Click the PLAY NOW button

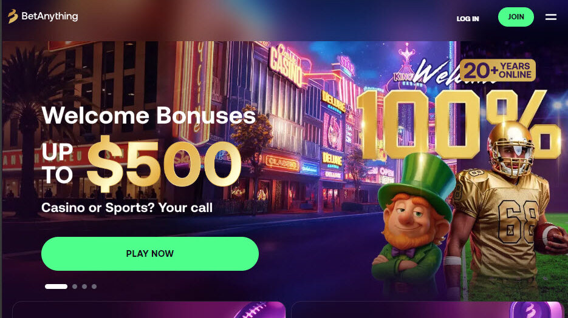click(x=150, y=254)
